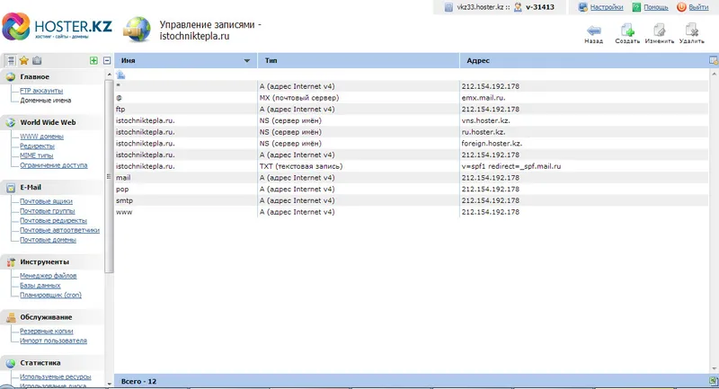The image size is (719, 389).
Task: Click the Назад back arrow icon
Action: (594, 31)
